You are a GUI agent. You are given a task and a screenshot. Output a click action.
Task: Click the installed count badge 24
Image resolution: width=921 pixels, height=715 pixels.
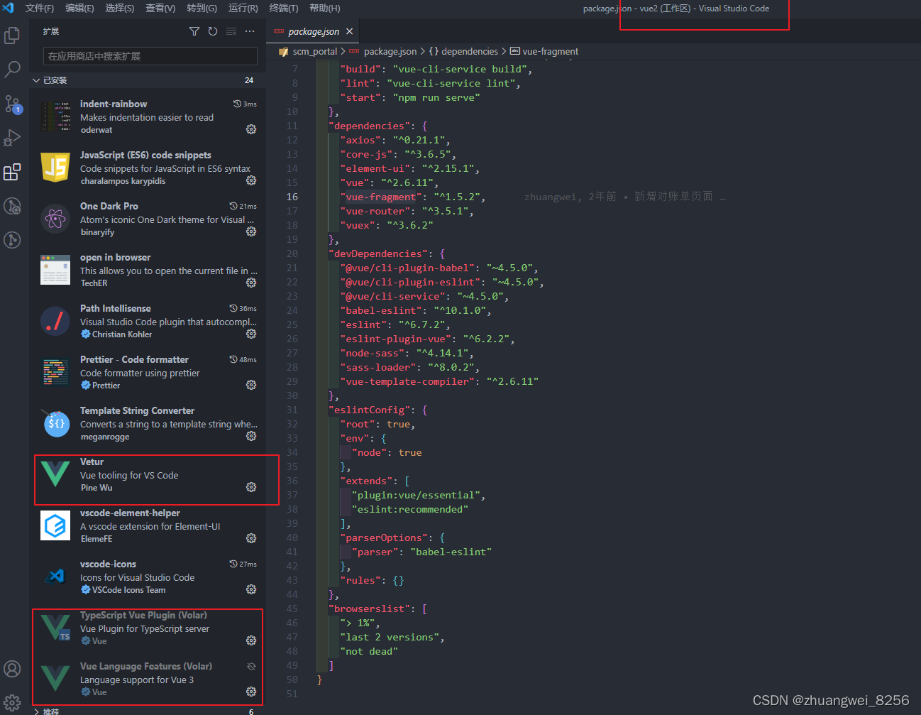[249, 80]
